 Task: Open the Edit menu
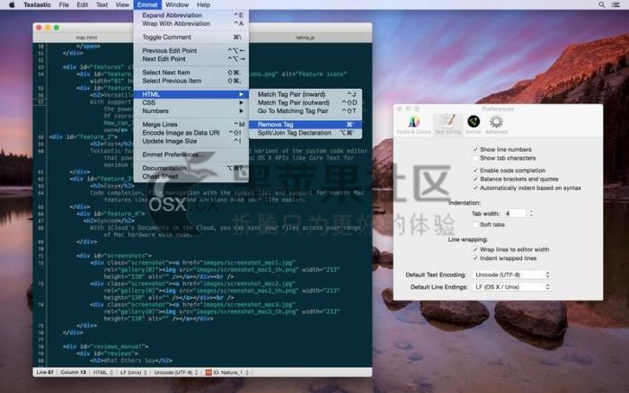coord(83,4)
